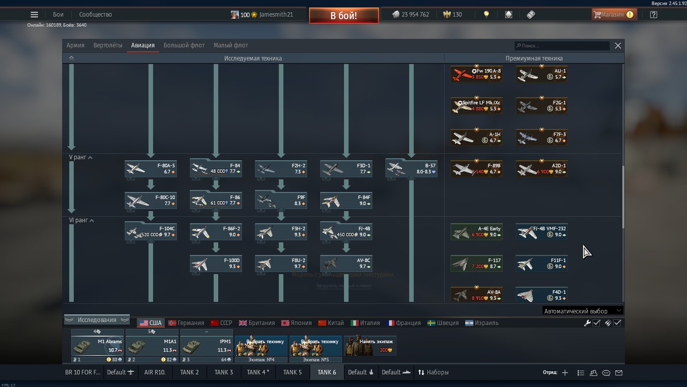
Task: Select the СССР nation tab
Action: 221,323
